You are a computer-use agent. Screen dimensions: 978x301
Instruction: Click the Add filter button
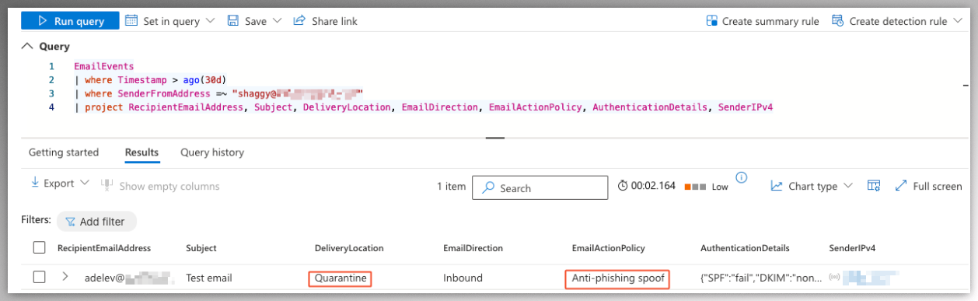tap(96, 222)
